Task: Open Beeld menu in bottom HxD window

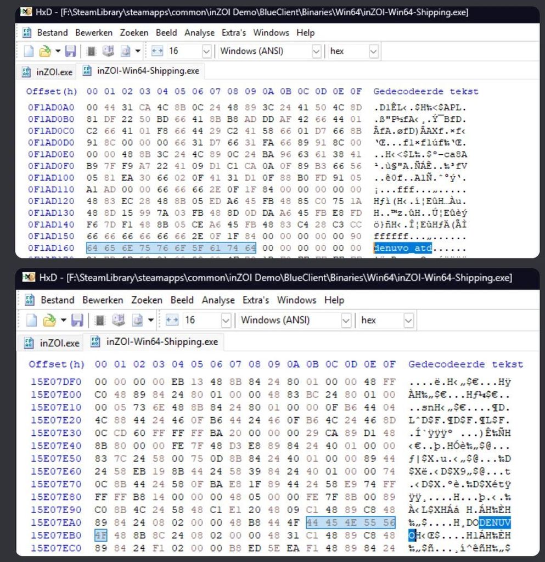Action: tap(182, 300)
